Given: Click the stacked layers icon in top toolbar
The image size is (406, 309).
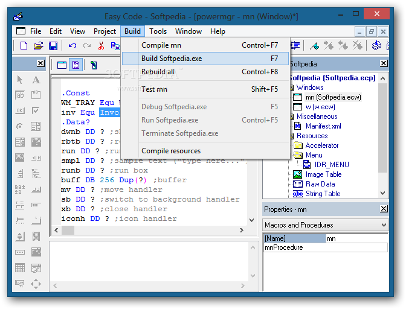Looking at the screenshot, I should pos(376,45).
